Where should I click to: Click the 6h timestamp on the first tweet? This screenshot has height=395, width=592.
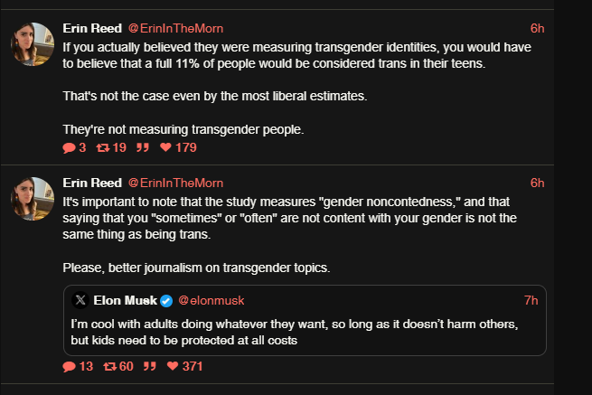click(x=537, y=28)
